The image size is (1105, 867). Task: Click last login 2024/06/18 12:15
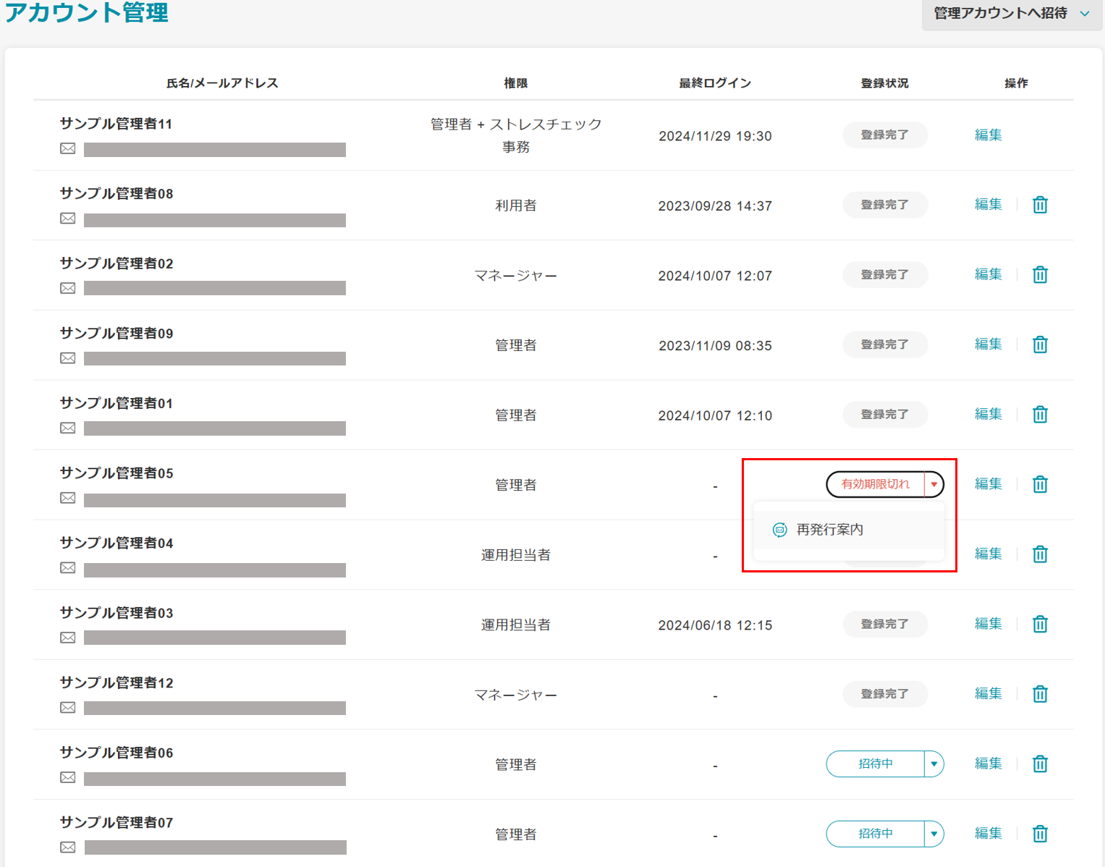715,625
